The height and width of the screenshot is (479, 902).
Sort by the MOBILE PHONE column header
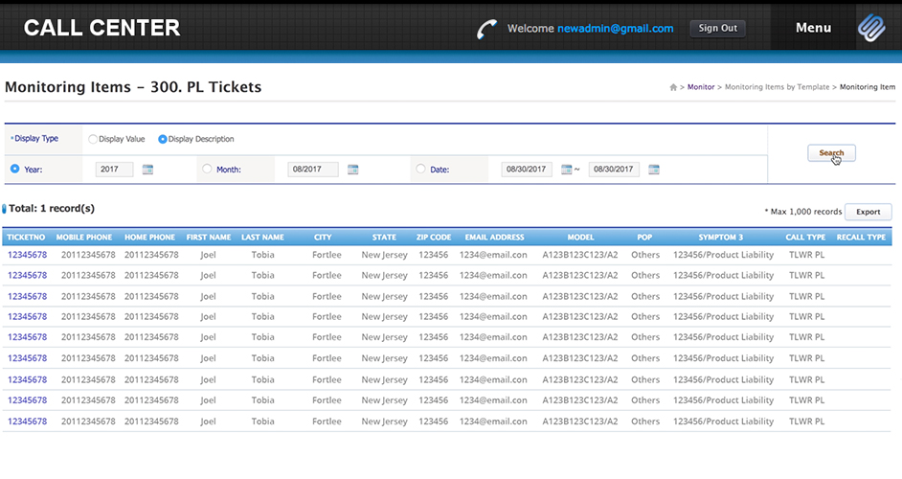click(x=84, y=238)
